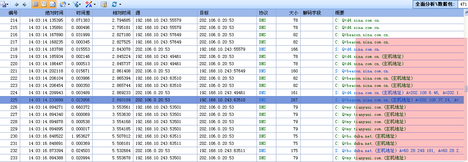Open the refresh dropdown arrow
This screenshot has height=162, width=468.
pos(120,5)
